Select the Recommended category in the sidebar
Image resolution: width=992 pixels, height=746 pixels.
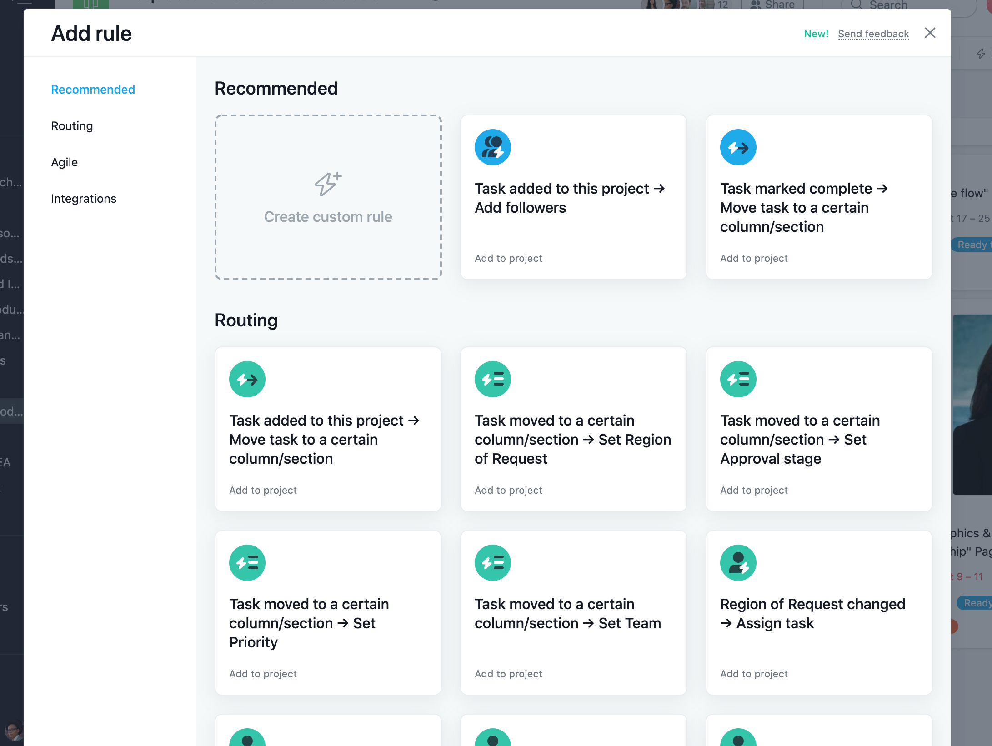[x=93, y=90]
